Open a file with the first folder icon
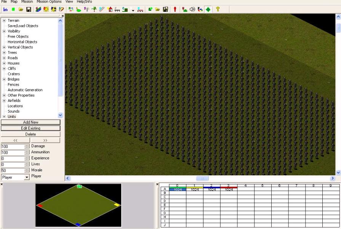 [21, 10]
